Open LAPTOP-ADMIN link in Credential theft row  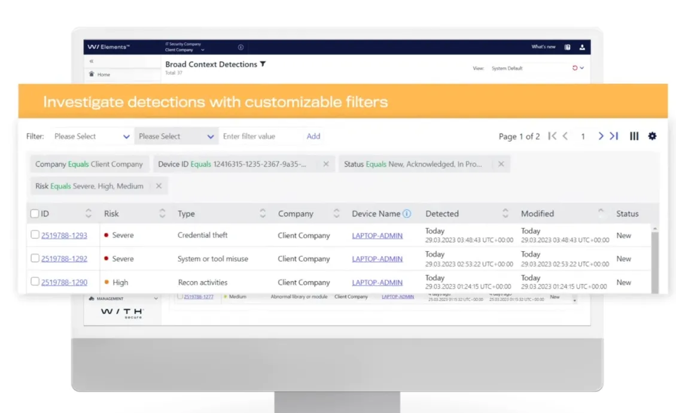377,236
